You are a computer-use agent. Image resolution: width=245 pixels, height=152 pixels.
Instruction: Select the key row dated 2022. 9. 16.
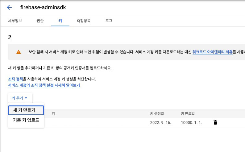(x=127, y=122)
